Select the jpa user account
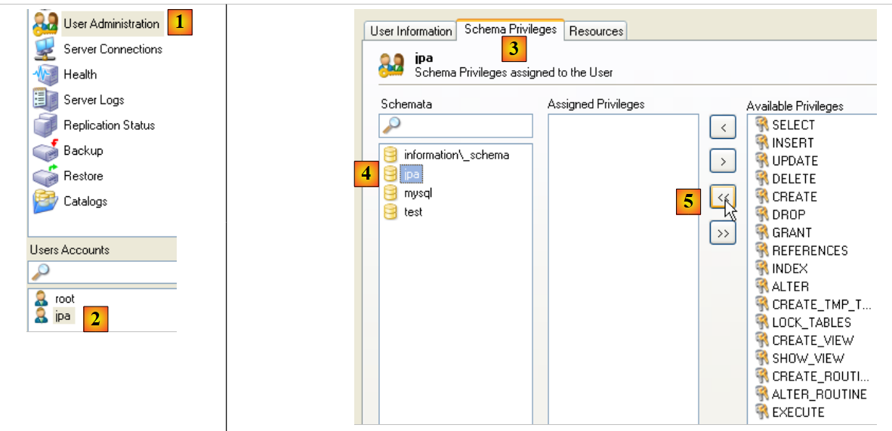Image resolution: width=892 pixels, height=431 pixels. pyautogui.click(x=62, y=316)
